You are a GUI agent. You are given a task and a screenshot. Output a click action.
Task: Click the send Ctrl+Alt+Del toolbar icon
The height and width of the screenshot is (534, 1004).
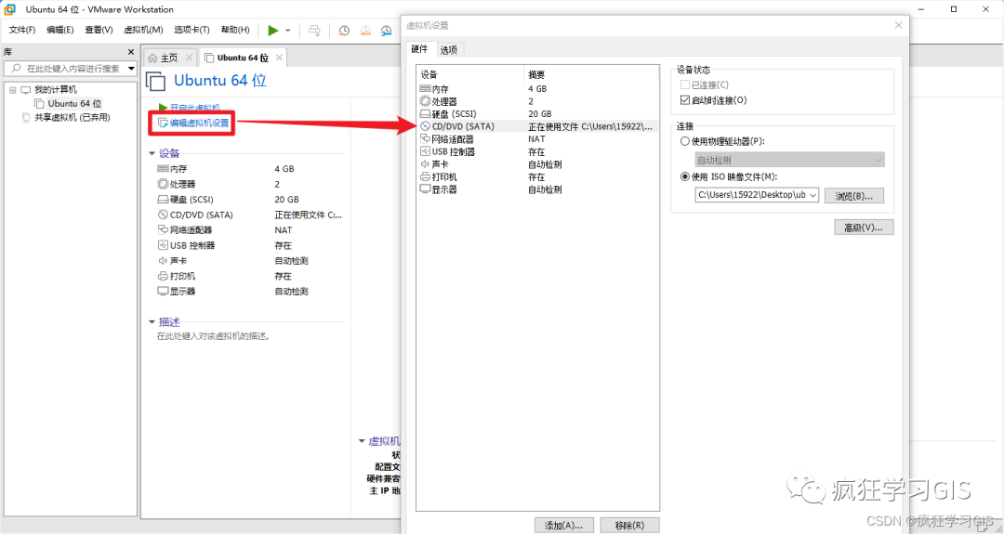(x=314, y=31)
